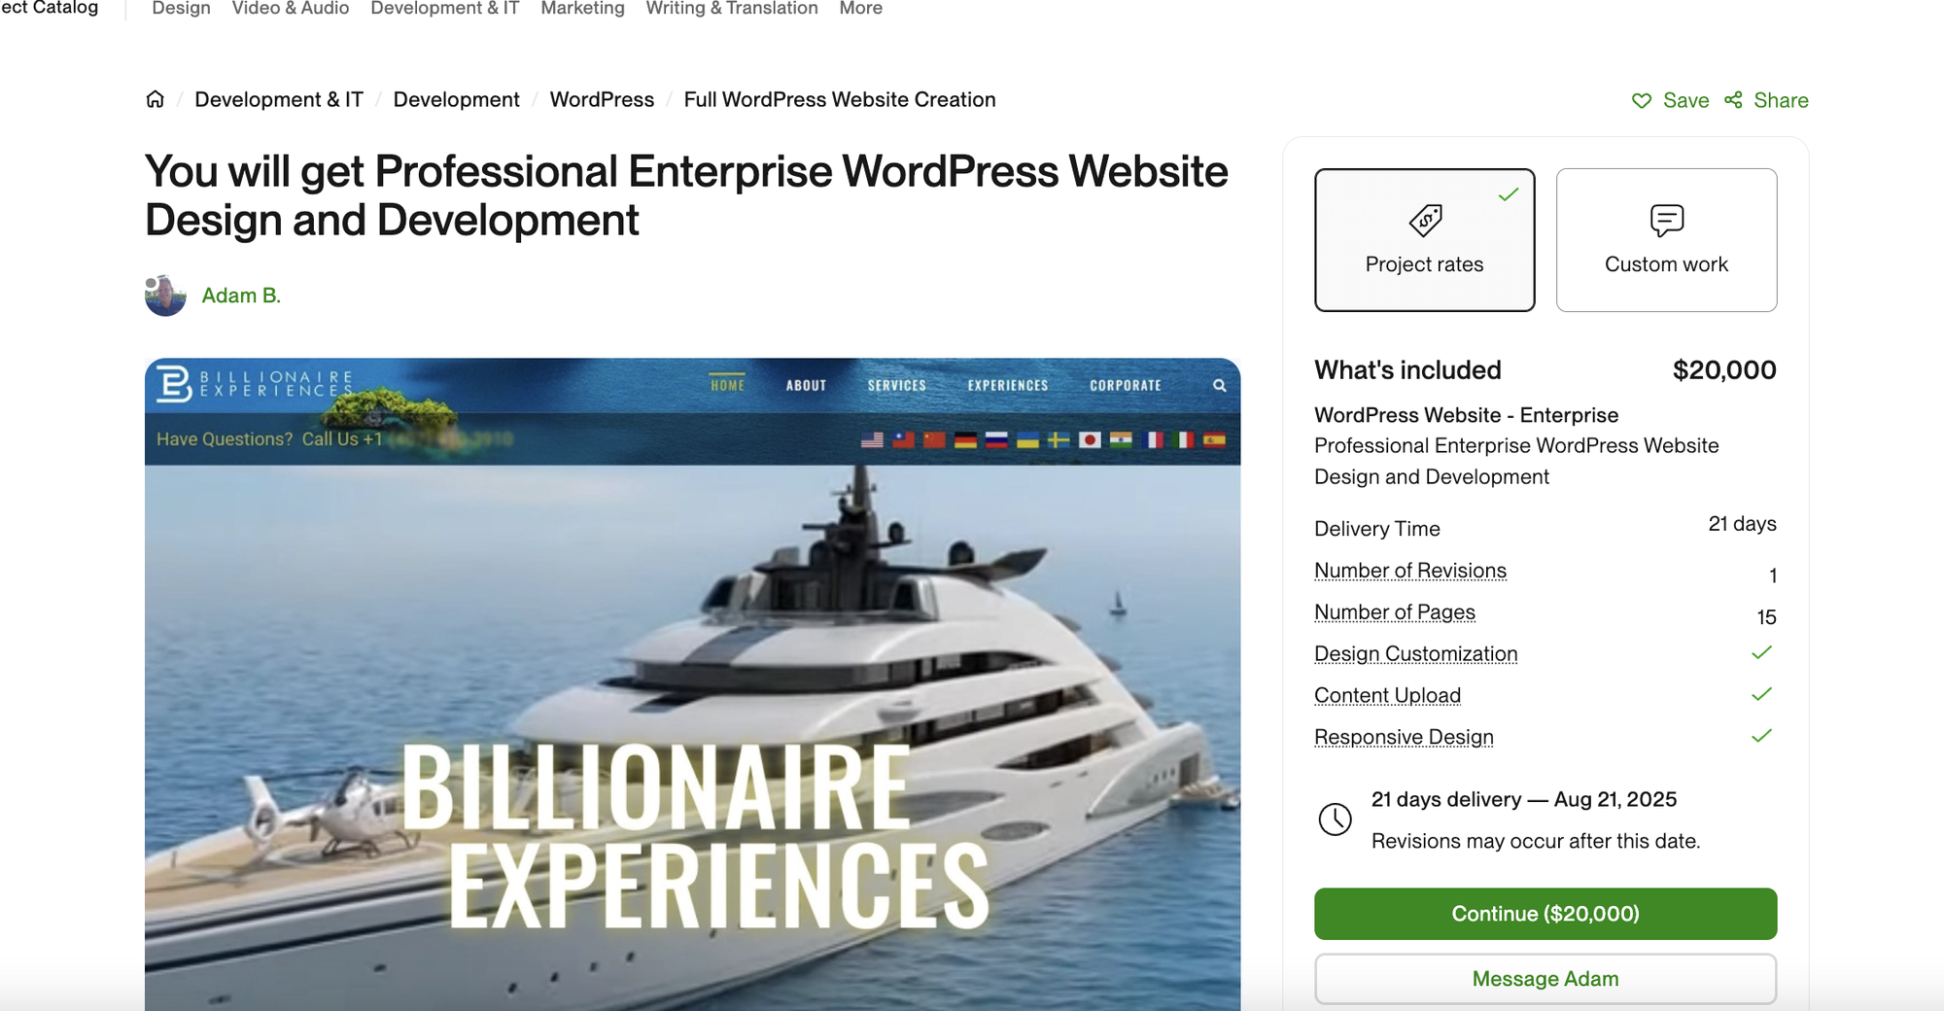Open the Writing & Translation nav category
1944x1011 pixels.
[x=732, y=9]
